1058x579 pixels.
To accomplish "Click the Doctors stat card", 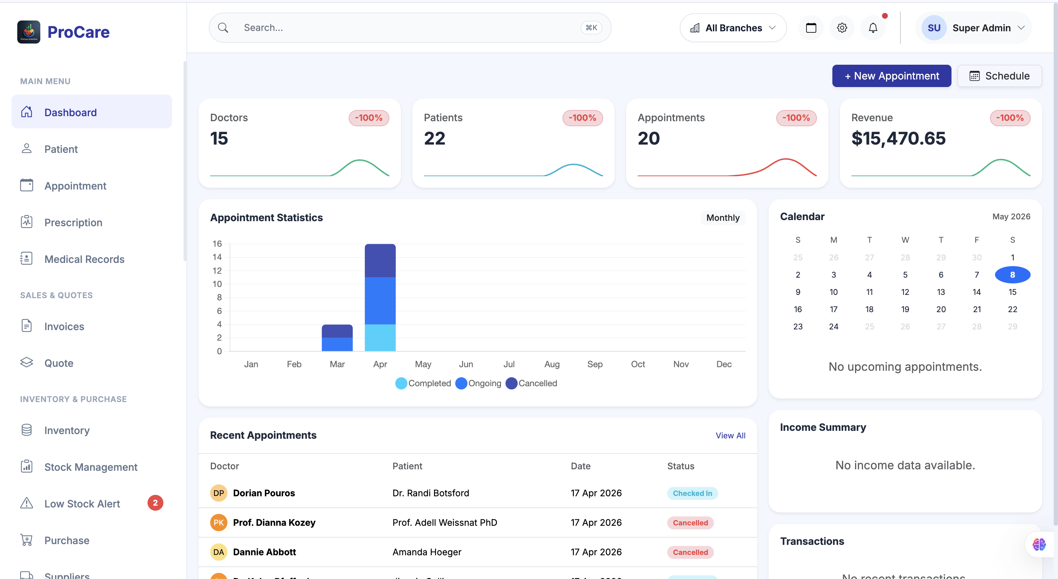I will 299,143.
